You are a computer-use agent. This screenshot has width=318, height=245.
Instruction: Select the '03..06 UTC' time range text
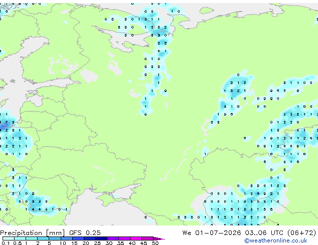click(264, 232)
